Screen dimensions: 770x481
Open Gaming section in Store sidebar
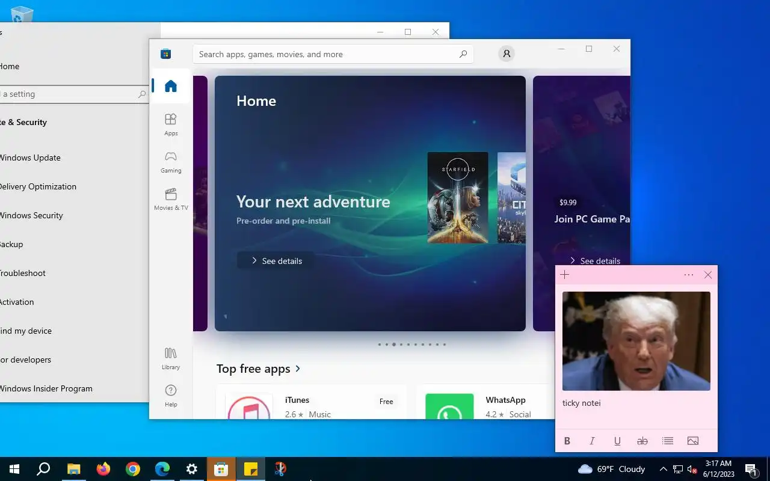pyautogui.click(x=171, y=162)
